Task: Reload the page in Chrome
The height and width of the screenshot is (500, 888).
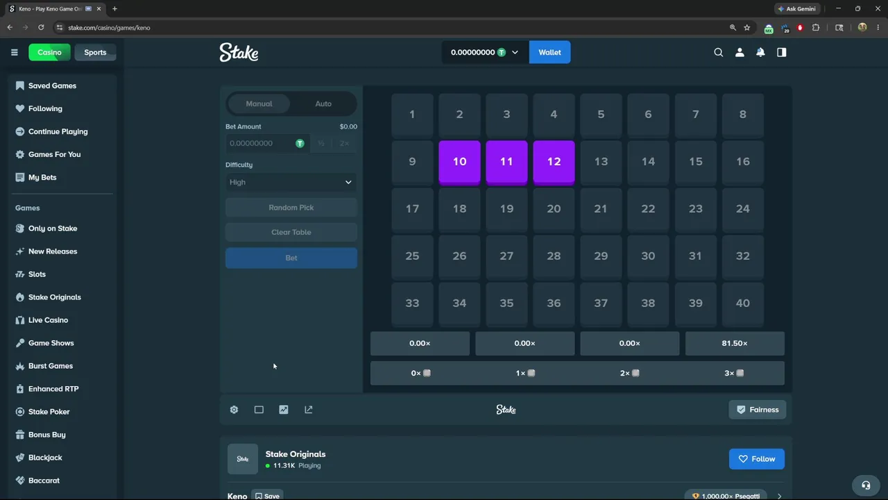Action: (x=41, y=28)
